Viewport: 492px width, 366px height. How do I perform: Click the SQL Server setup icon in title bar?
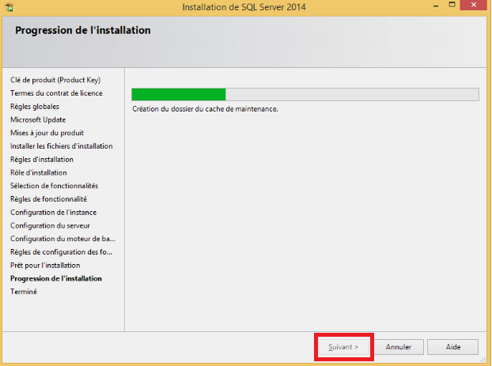(9, 7)
